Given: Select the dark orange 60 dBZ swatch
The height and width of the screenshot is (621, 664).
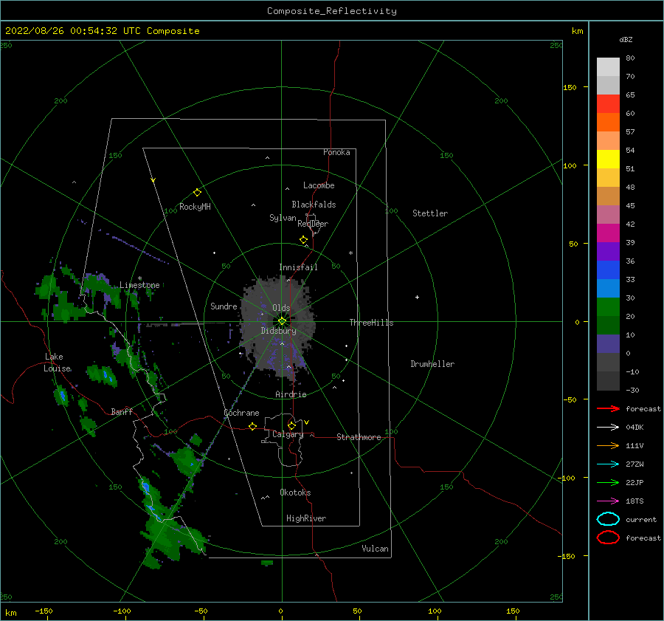Looking at the screenshot, I should (x=608, y=122).
